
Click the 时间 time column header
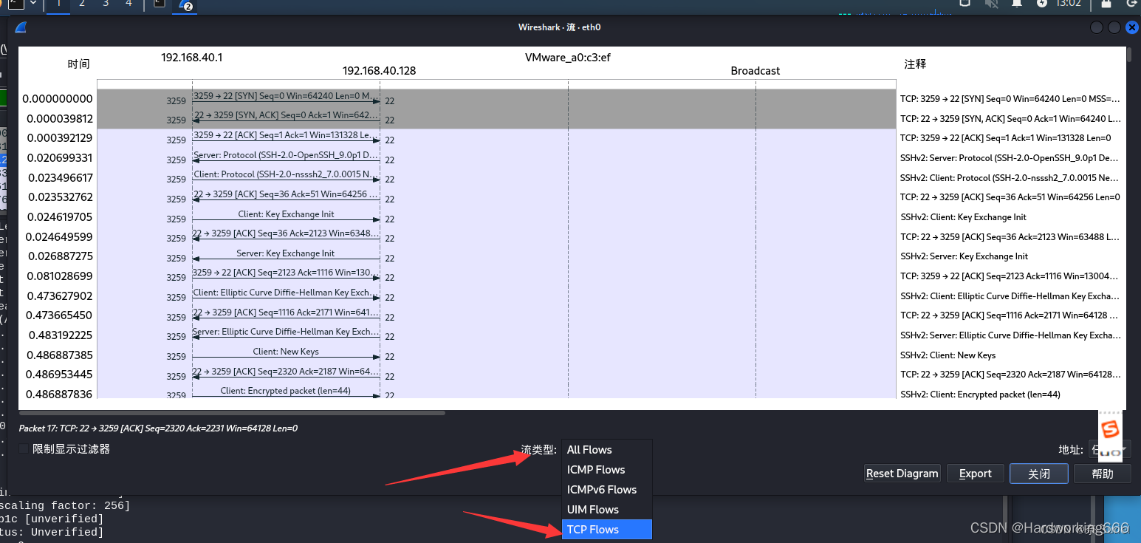78,64
